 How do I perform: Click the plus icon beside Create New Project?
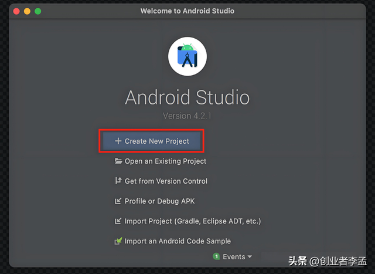(x=118, y=141)
